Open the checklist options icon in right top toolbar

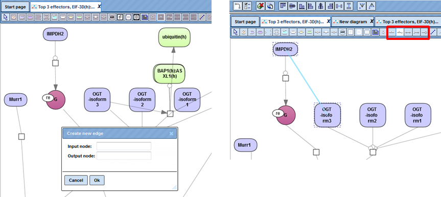pos(247,6)
